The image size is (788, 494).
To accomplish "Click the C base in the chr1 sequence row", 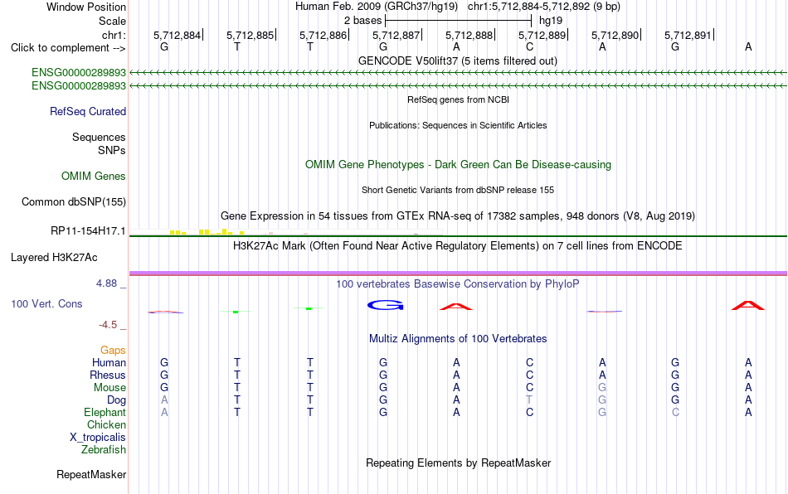I will (x=529, y=46).
